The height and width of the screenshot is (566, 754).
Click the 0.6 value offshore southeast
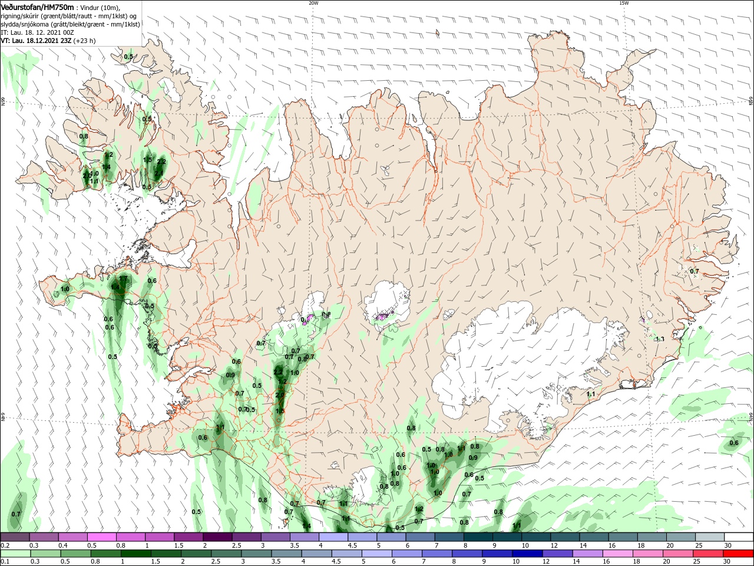(x=734, y=443)
